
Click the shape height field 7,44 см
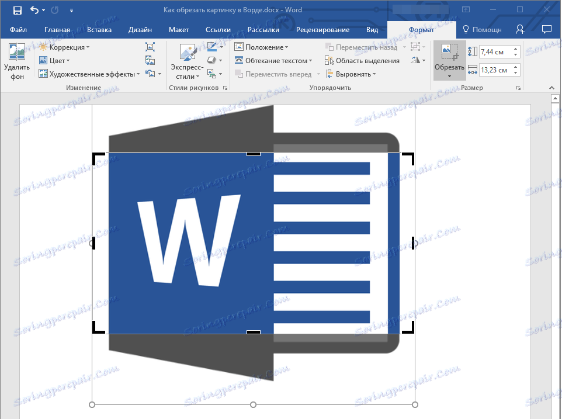(x=495, y=52)
